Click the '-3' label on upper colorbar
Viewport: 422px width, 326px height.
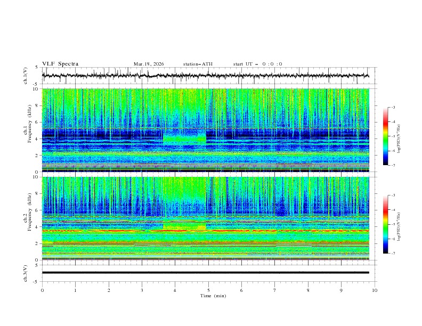393,107
